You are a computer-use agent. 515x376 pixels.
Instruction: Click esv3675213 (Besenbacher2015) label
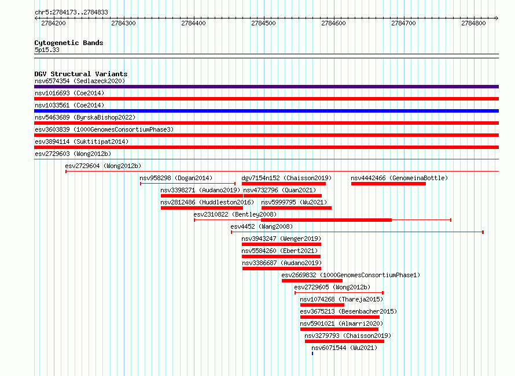point(348,311)
